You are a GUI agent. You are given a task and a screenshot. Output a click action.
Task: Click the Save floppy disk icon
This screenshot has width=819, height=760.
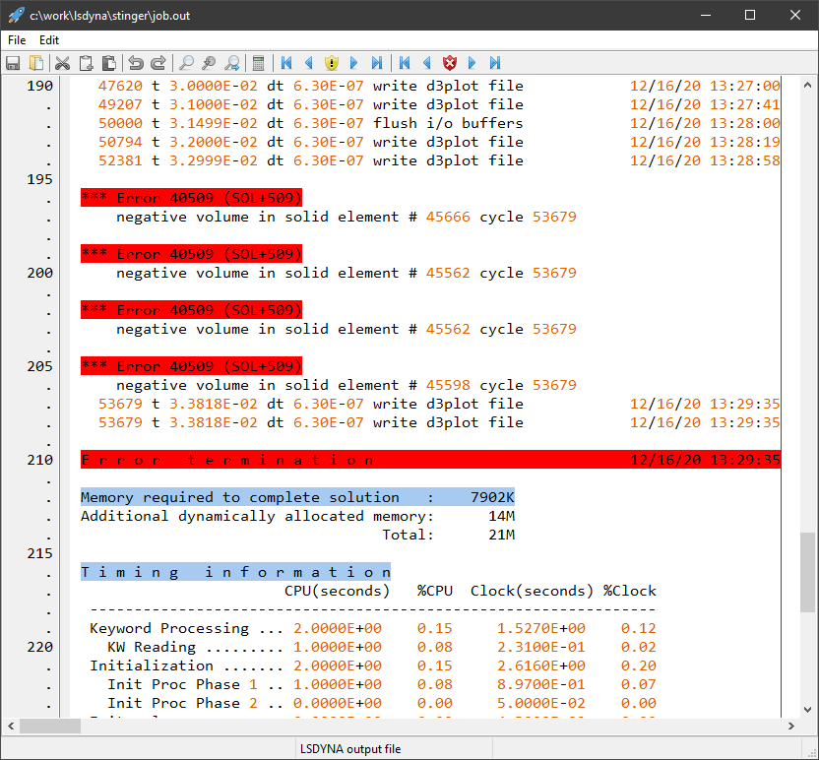[x=13, y=63]
